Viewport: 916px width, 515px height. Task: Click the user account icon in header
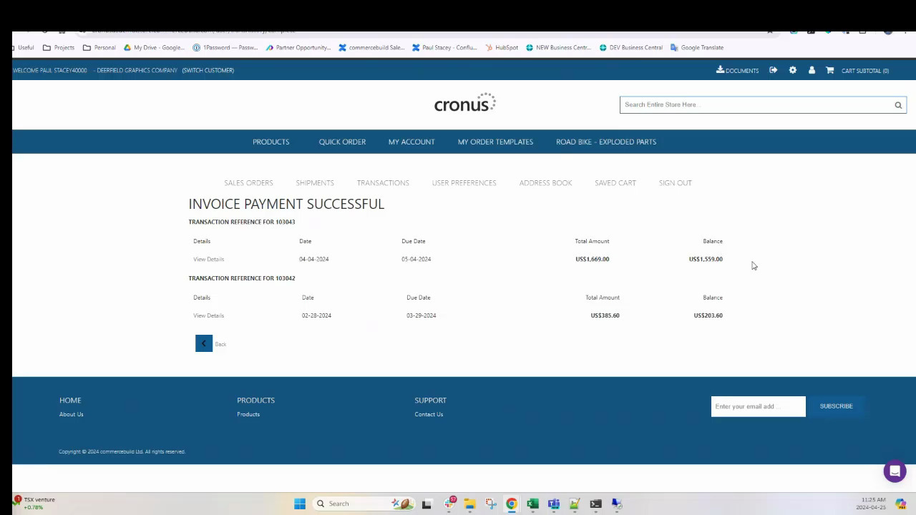[x=812, y=70]
